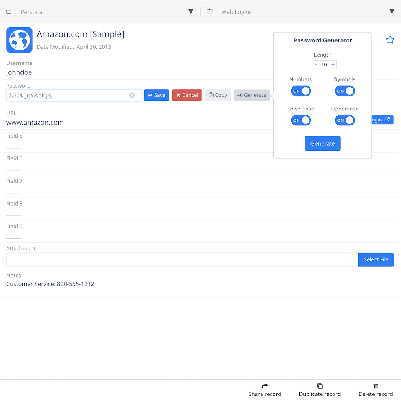Click the Delete record trash icon
This screenshot has height=401, width=401.
pyautogui.click(x=375, y=386)
